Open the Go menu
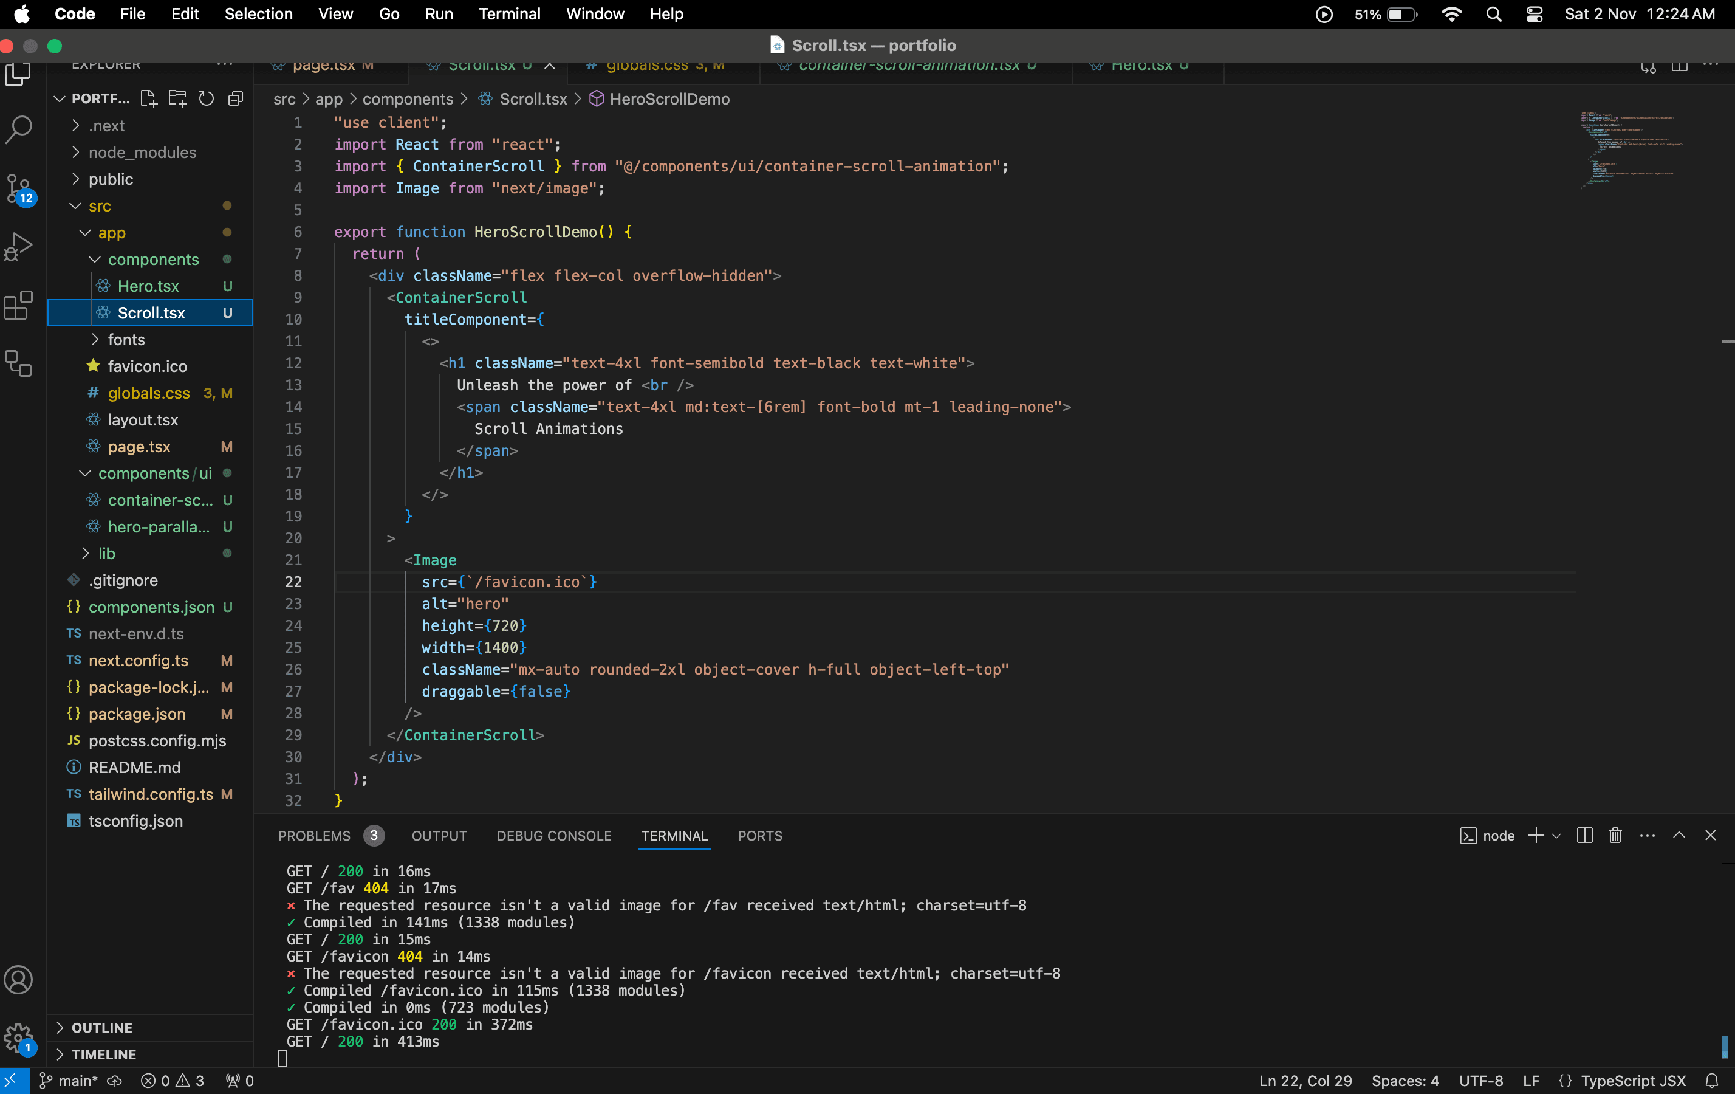 (389, 15)
